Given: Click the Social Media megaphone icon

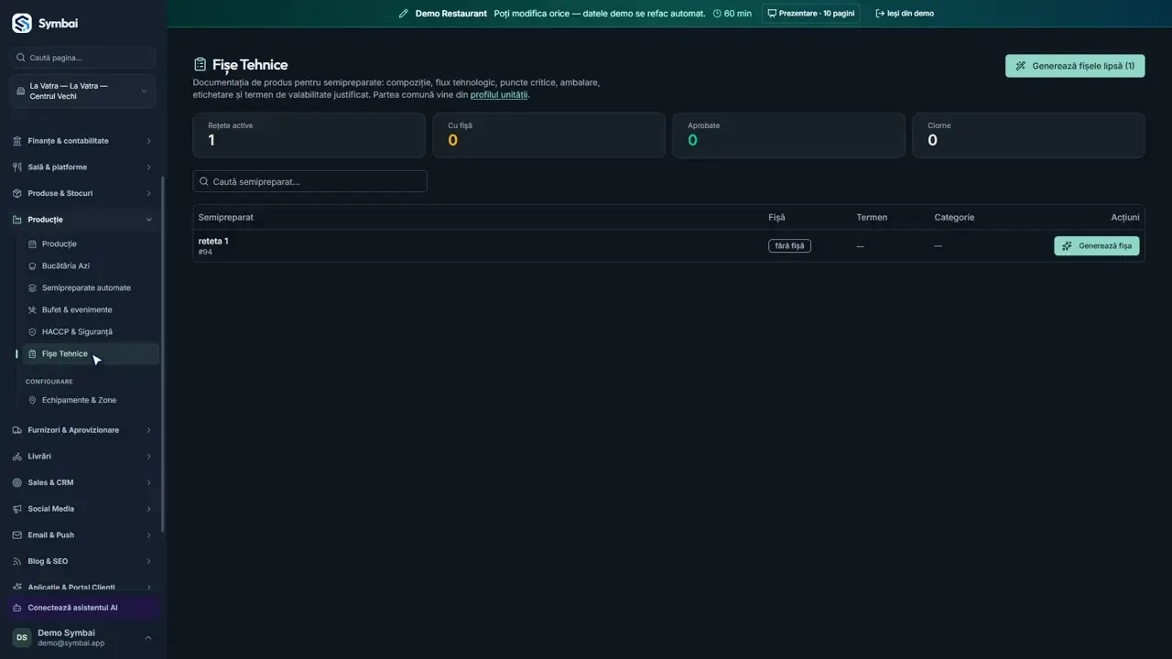Looking at the screenshot, I should (17, 509).
